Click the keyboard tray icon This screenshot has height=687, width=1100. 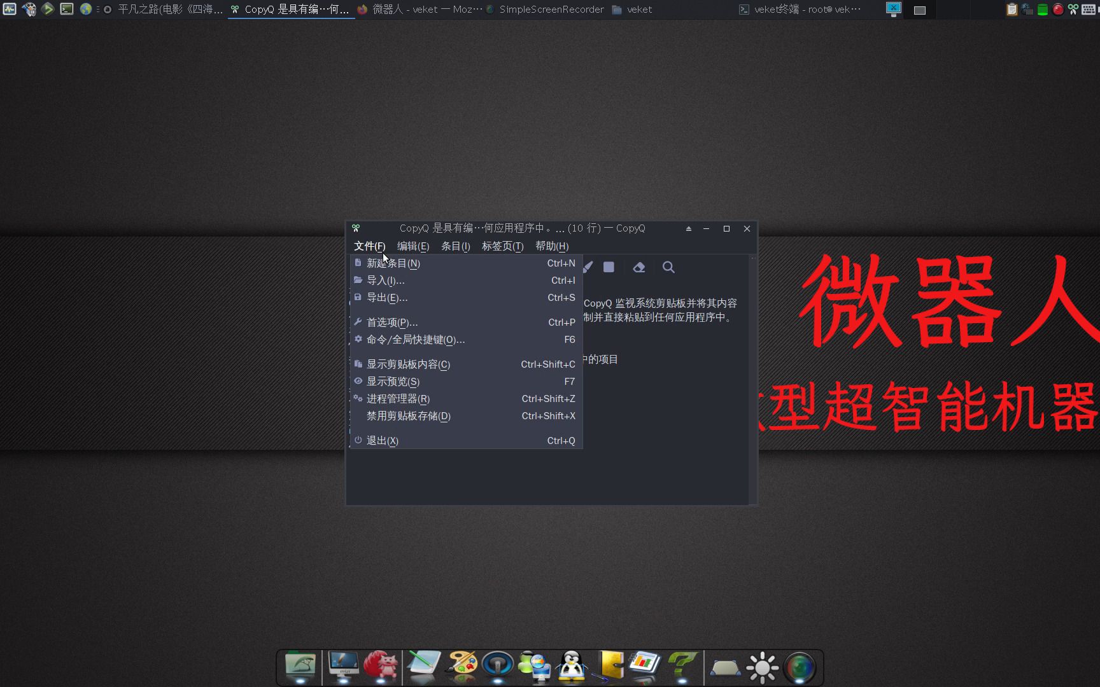(1089, 10)
